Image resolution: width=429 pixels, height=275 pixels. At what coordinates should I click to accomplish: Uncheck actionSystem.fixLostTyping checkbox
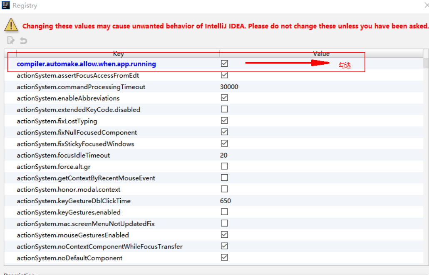coord(224,121)
